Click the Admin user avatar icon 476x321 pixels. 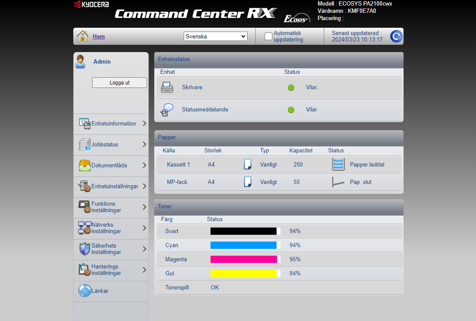pyautogui.click(x=80, y=61)
